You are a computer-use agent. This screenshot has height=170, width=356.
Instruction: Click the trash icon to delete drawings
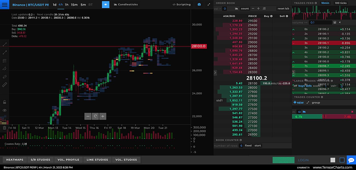[5, 128]
